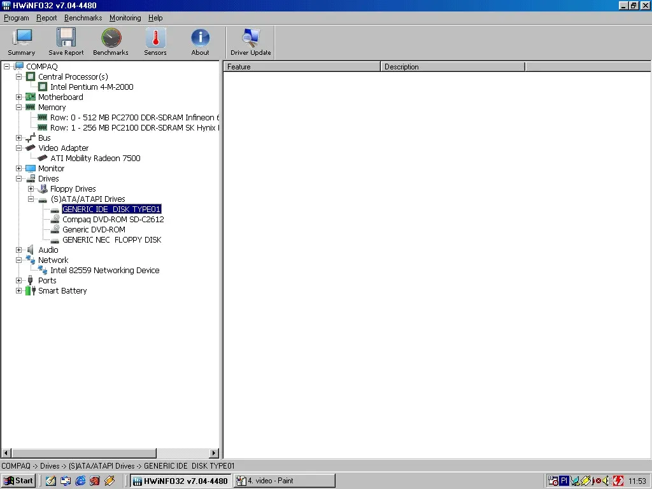
Task: Select Compaq DVD-ROM SD-C2612 entry
Action: (x=113, y=219)
